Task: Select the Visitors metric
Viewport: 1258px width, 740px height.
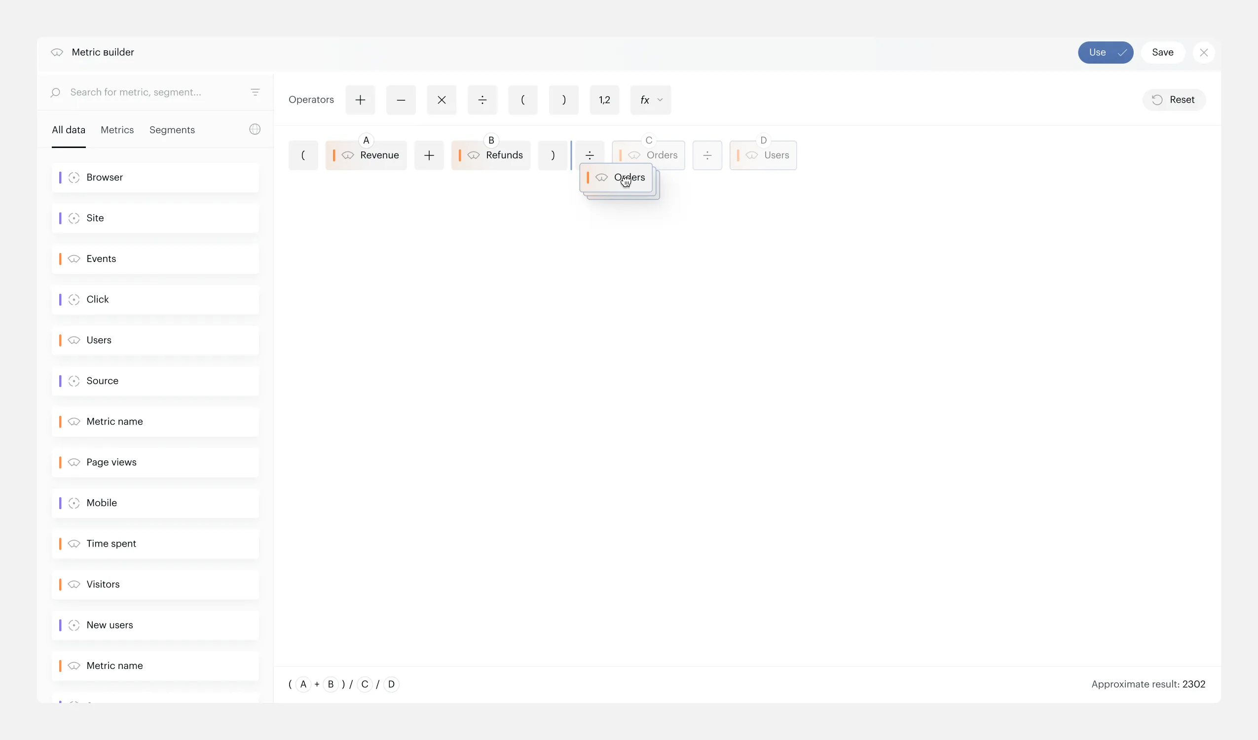Action: [x=155, y=584]
